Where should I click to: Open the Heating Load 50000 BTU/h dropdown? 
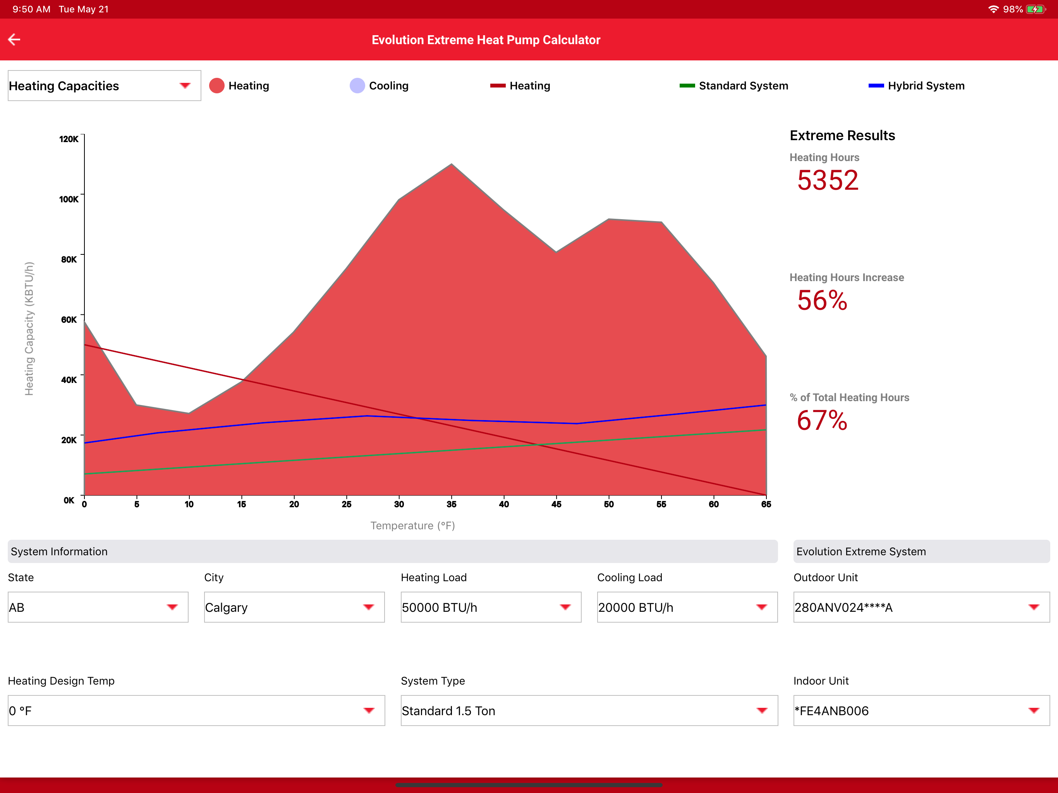coord(491,607)
